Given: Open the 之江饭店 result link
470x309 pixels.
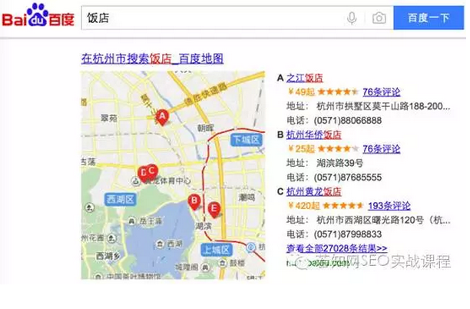Looking at the screenshot, I should [304, 78].
